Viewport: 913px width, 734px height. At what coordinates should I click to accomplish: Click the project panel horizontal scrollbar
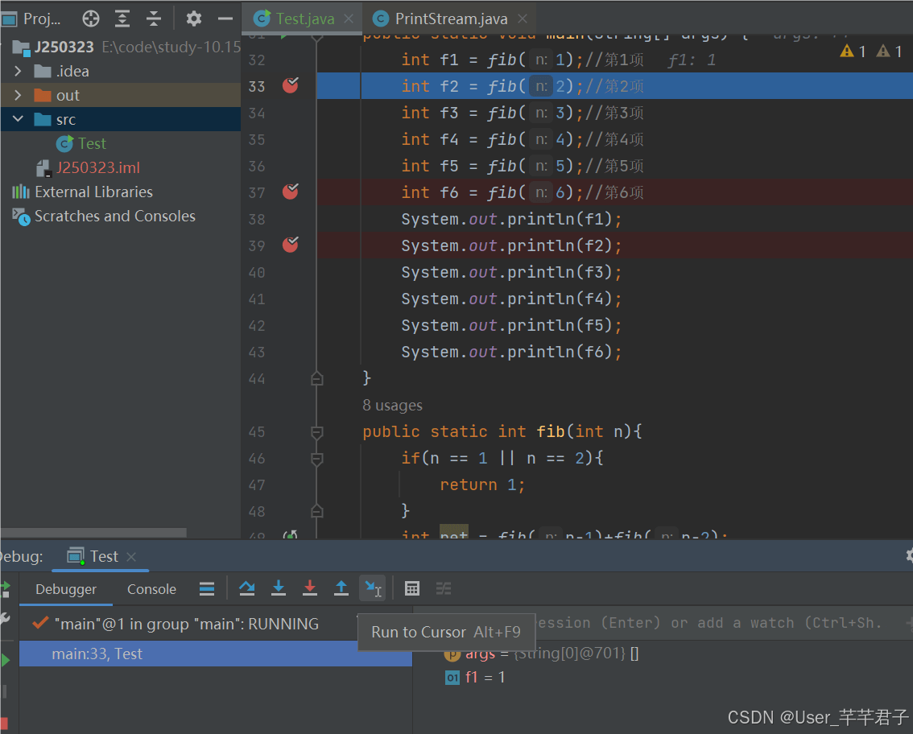[93, 533]
